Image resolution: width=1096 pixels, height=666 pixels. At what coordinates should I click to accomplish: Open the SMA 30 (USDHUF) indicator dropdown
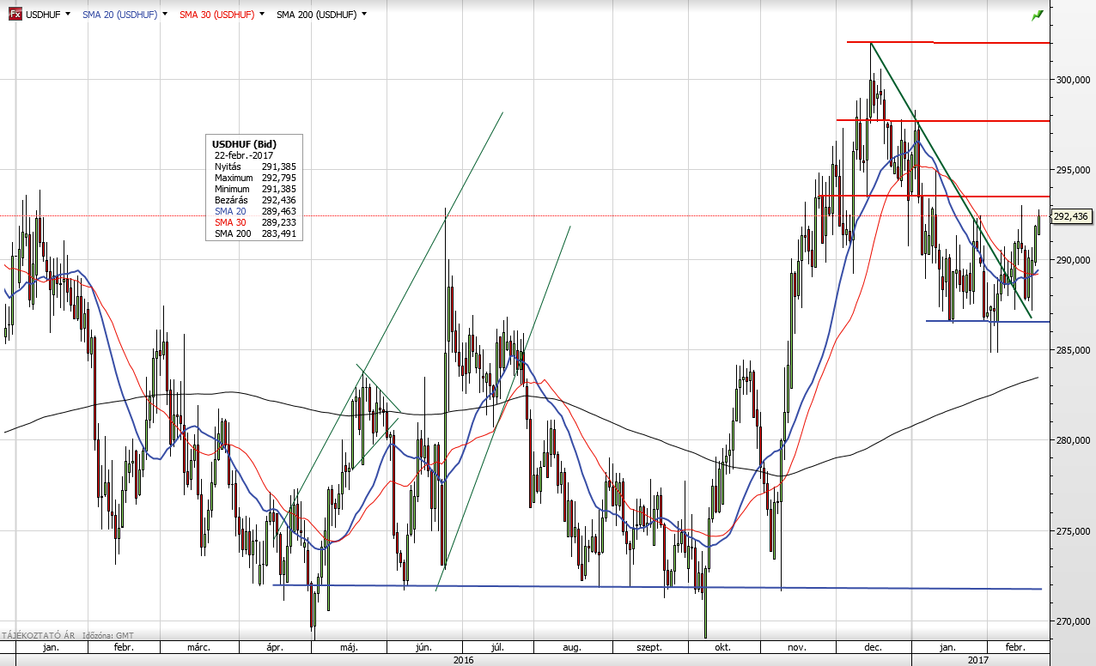[x=261, y=15]
